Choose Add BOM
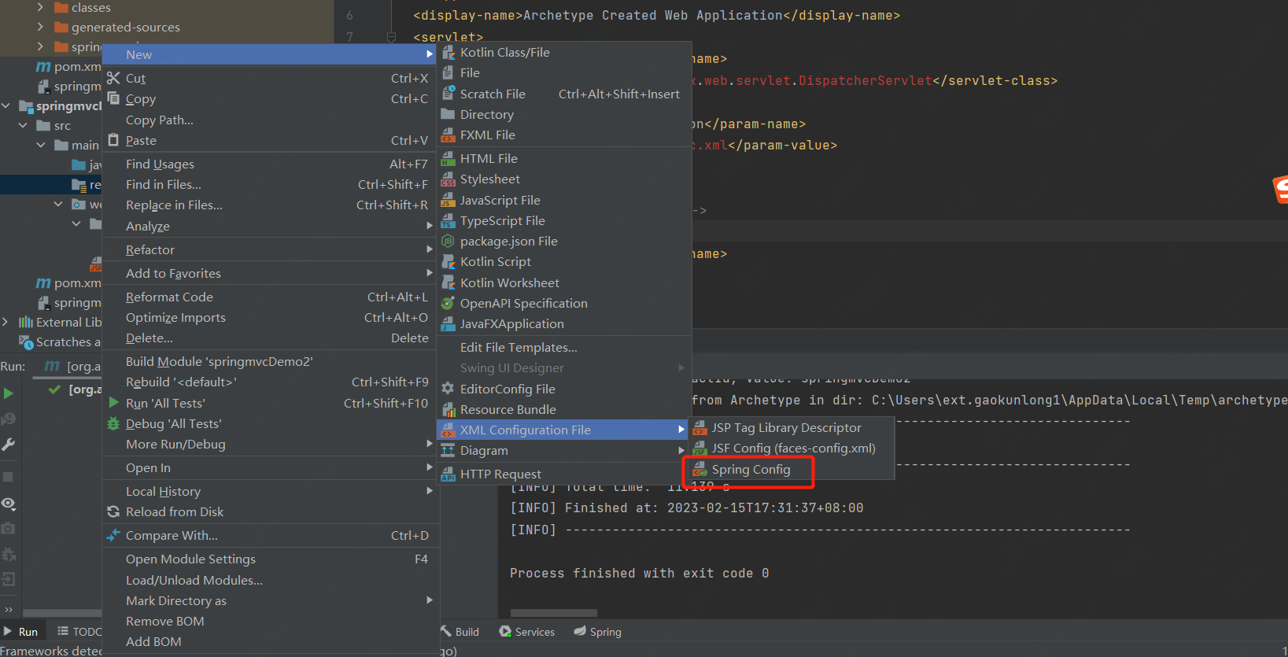 [270, 641]
